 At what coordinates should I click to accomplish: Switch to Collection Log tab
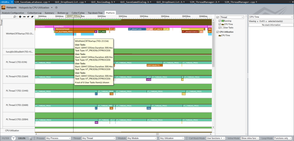pyautogui.click(x=34, y=13)
